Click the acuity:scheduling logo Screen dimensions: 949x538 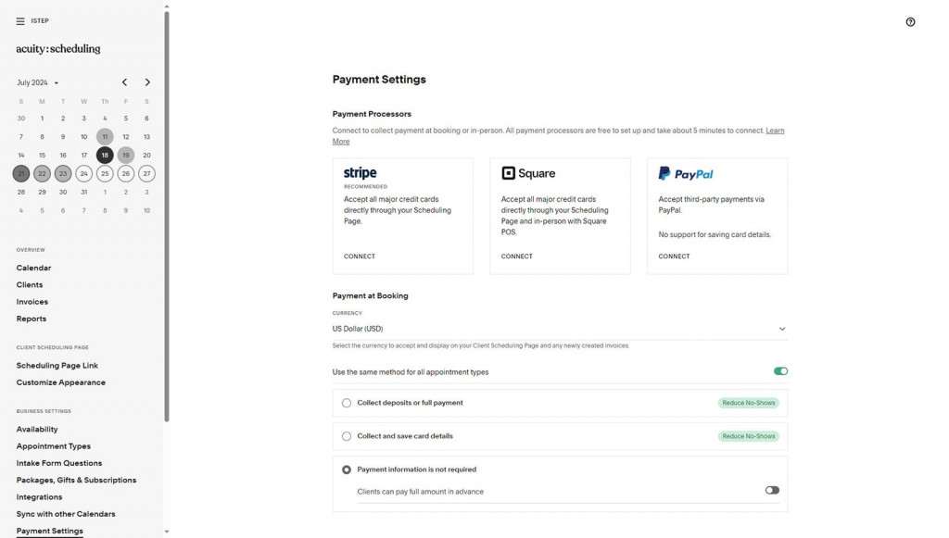coord(58,49)
